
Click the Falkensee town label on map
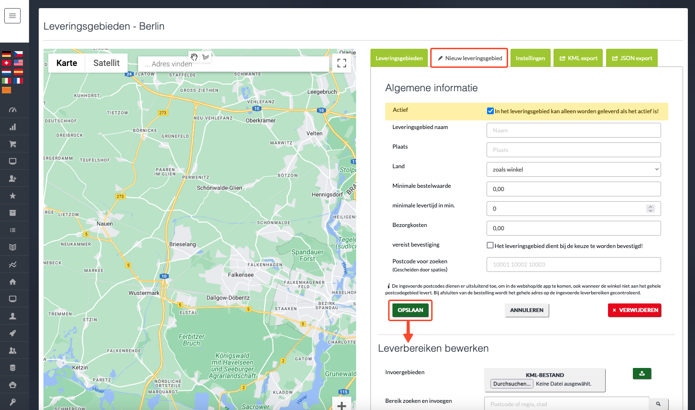tap(241, 275)
